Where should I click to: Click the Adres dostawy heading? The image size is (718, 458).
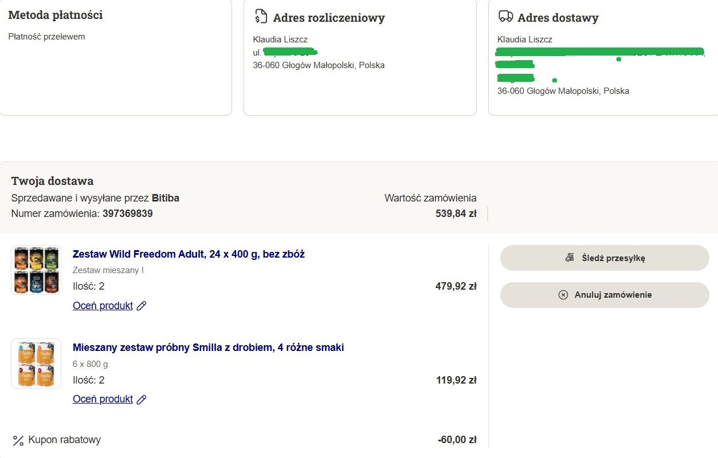coord(558,18)
